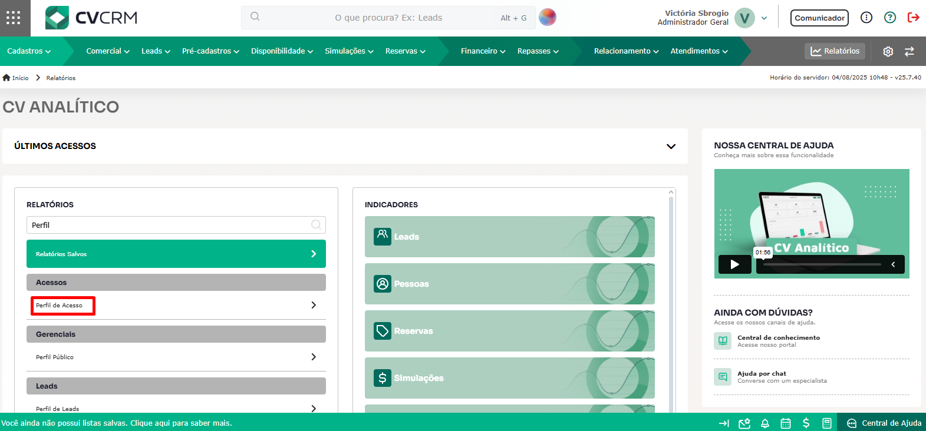Open the Financeiro menu

tap(483, 51)
